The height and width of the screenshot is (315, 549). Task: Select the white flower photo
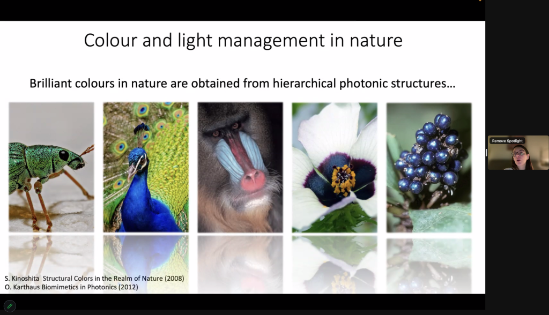[x=335, y=167]
